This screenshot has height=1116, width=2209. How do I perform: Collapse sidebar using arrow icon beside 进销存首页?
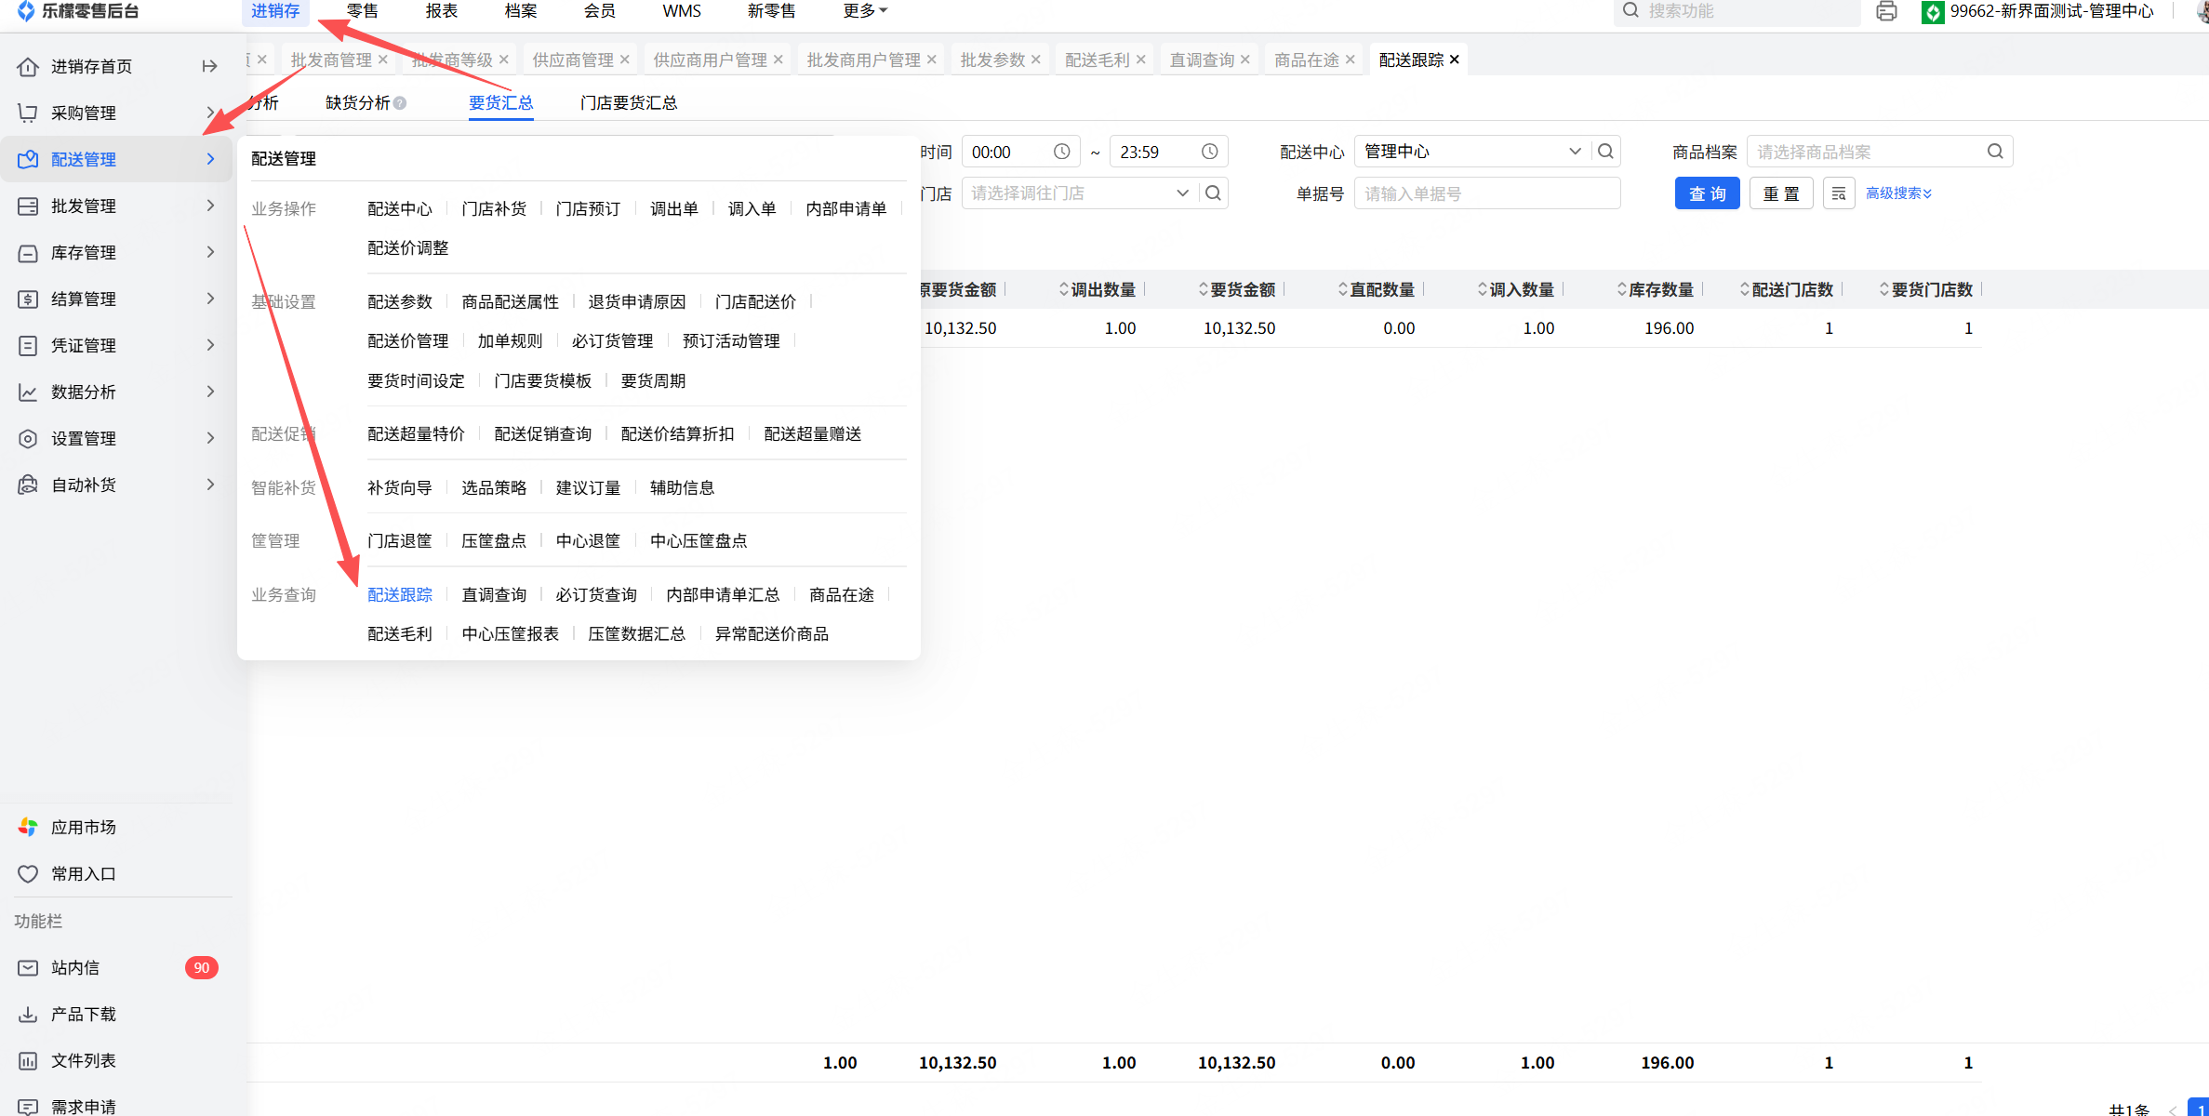[209, 66]
